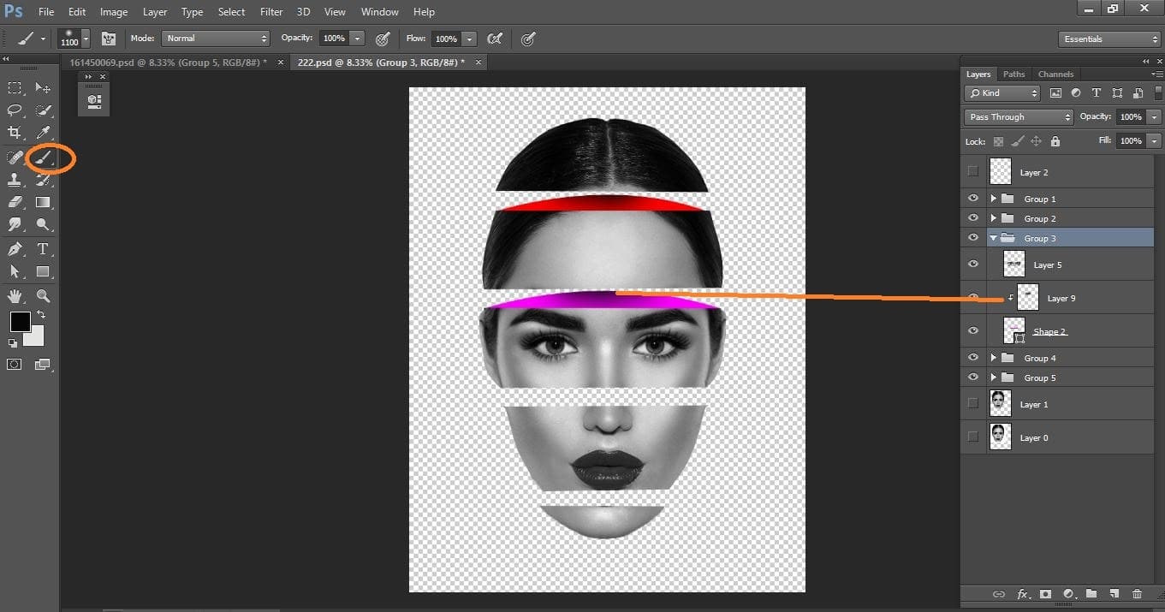
Task: Select the Lasso tool
Action: [x=14, y=110]
